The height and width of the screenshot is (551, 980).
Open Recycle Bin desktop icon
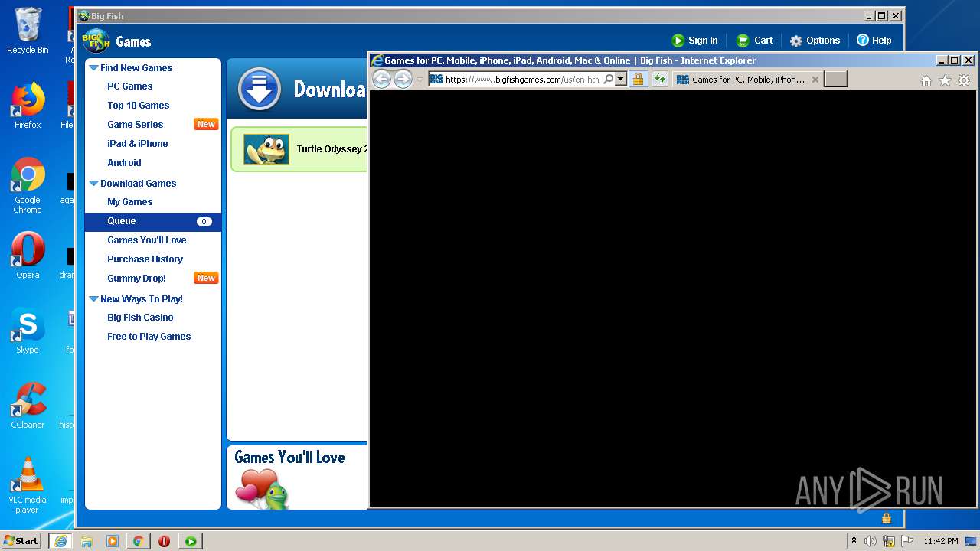(28, 31)
